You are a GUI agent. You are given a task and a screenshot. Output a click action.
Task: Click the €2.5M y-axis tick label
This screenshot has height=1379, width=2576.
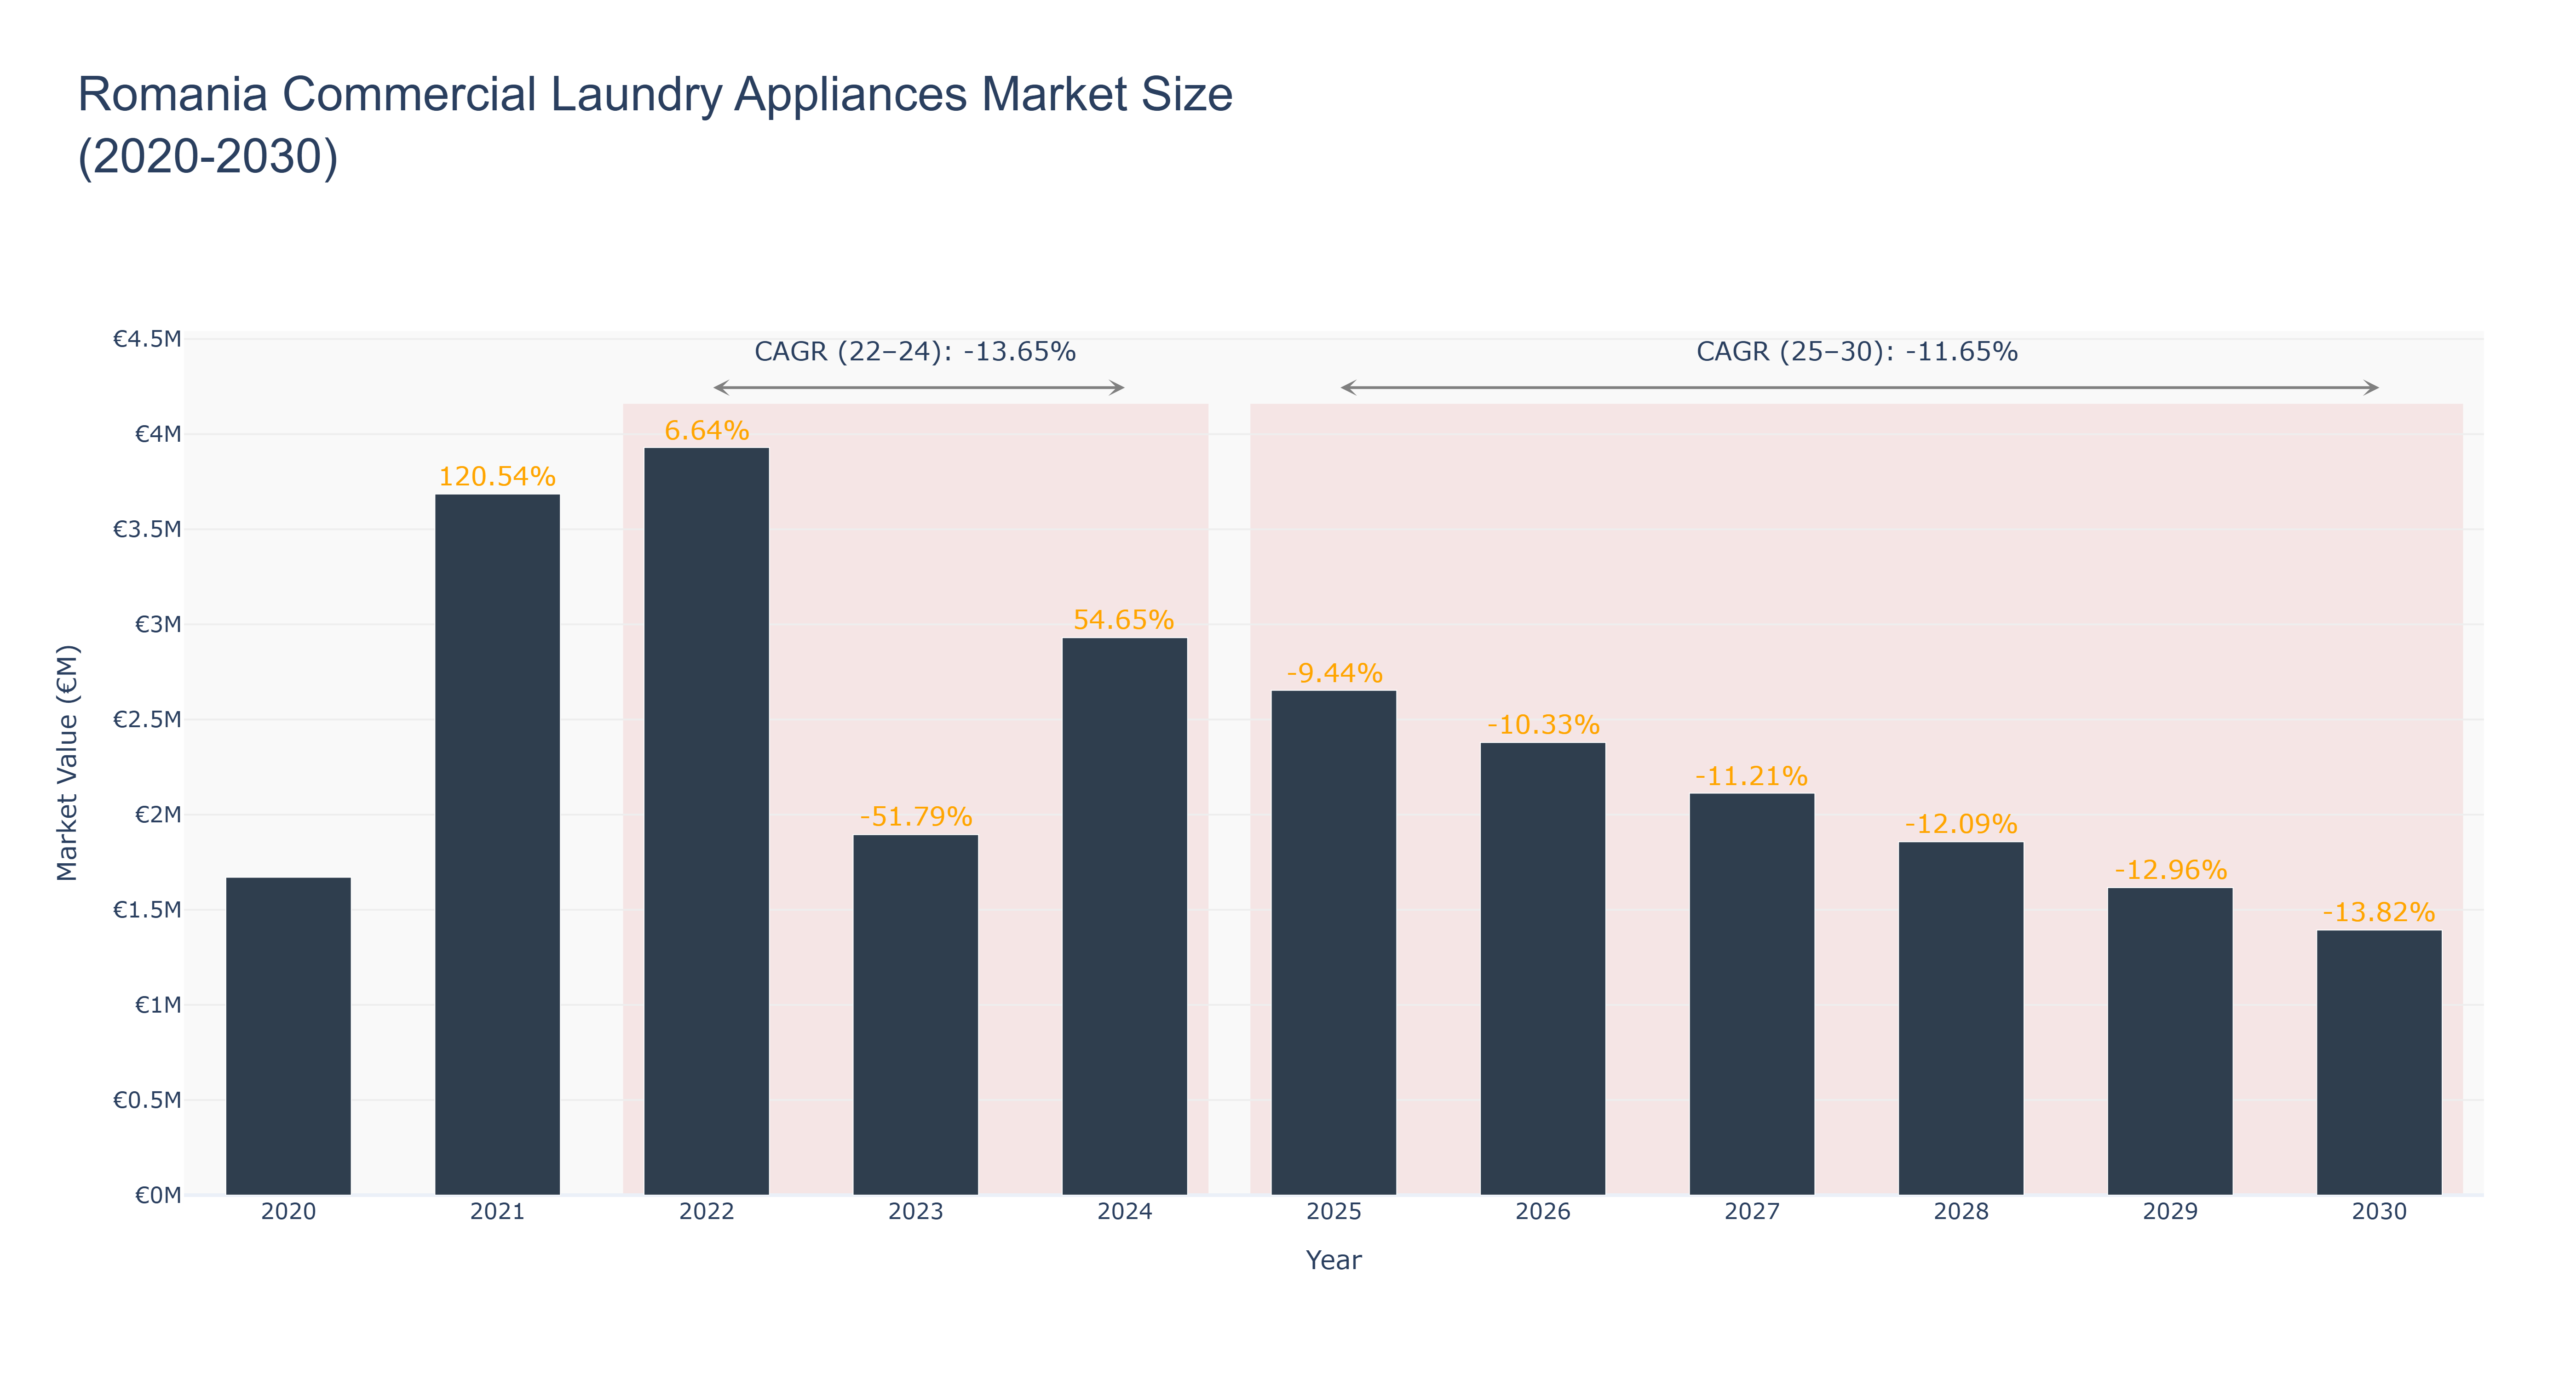click(147, 719)
